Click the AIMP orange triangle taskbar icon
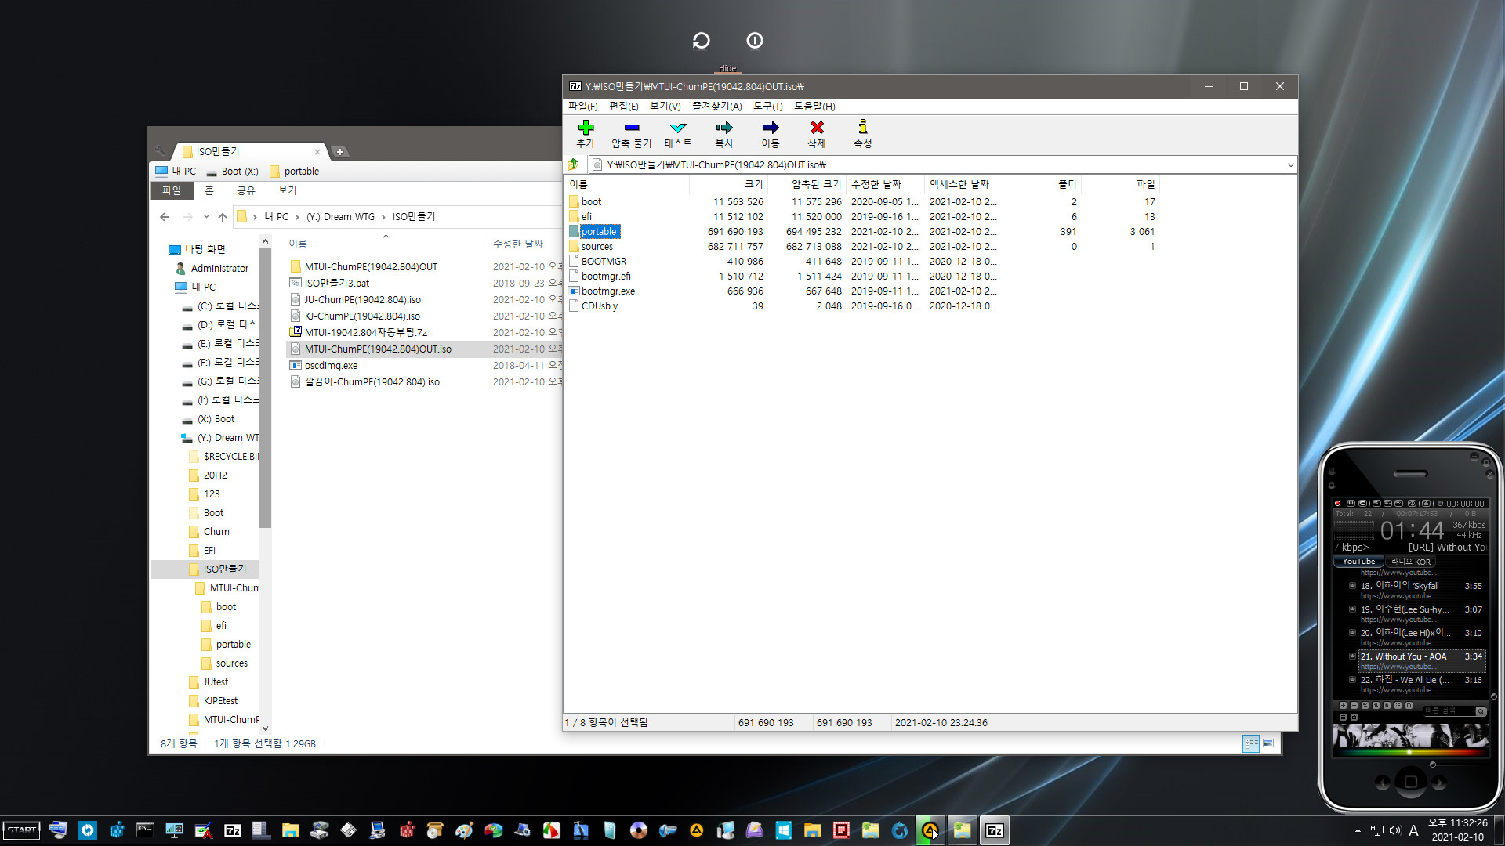 (x=696, y=830)
